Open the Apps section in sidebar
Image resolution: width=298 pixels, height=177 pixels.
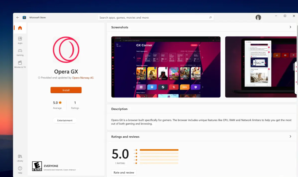tap(20, 40)
